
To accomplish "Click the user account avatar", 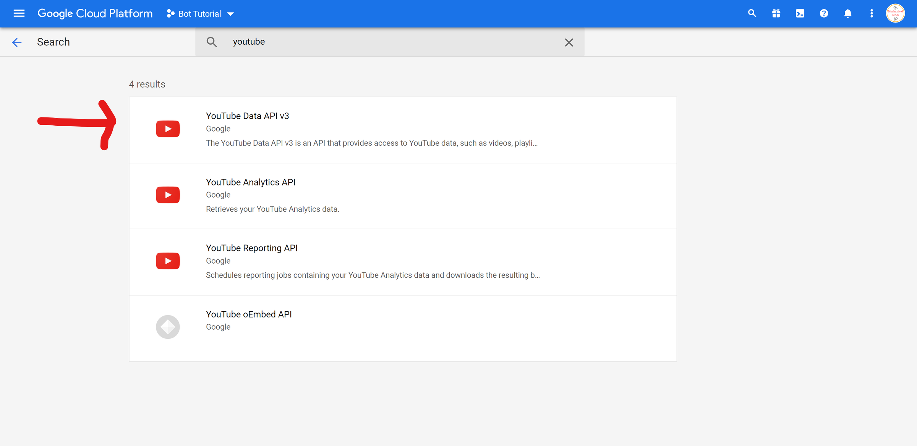I will (x=895, y=14).
